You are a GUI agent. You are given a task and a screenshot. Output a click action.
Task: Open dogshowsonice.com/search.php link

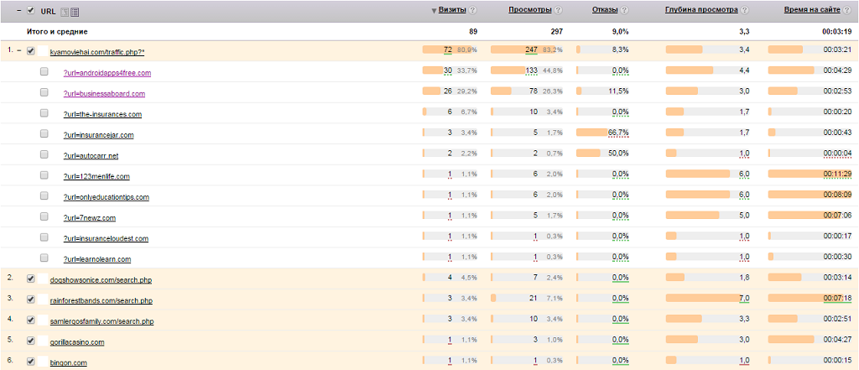(101, 280)
